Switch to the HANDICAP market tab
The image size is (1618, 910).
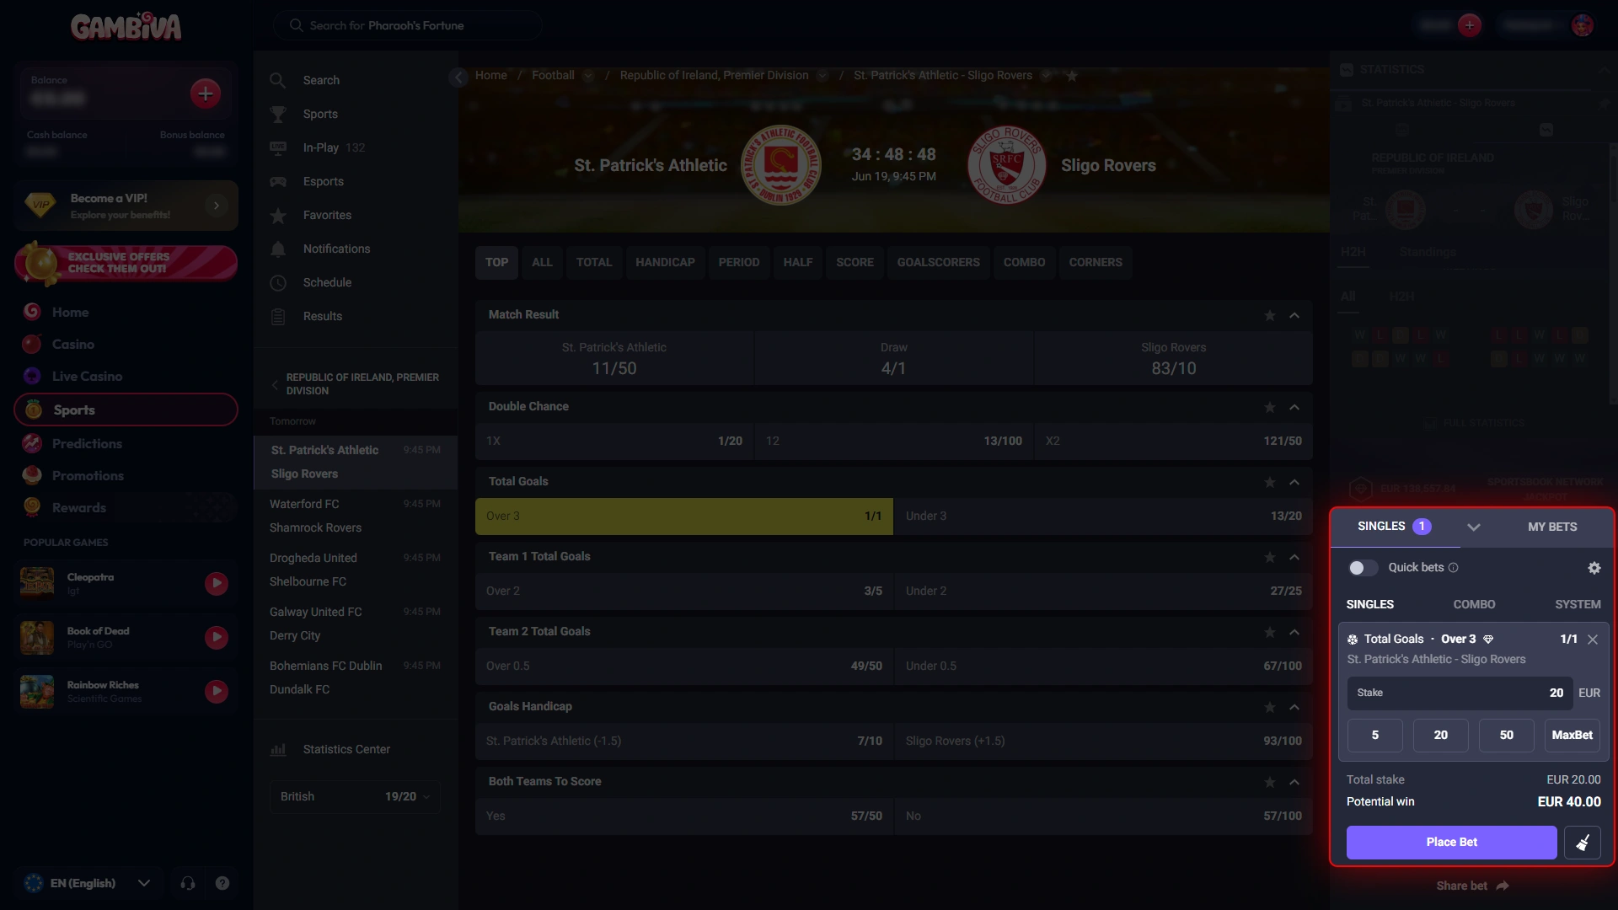tap(665, 262)
